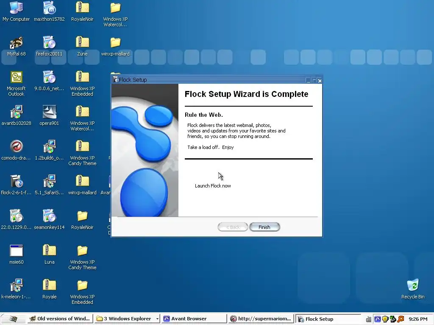The width and height of the screenshot is (434, 325).
Task: Click the Flock logo banner image
Action: pyautogui.click(x=145, y=150)
